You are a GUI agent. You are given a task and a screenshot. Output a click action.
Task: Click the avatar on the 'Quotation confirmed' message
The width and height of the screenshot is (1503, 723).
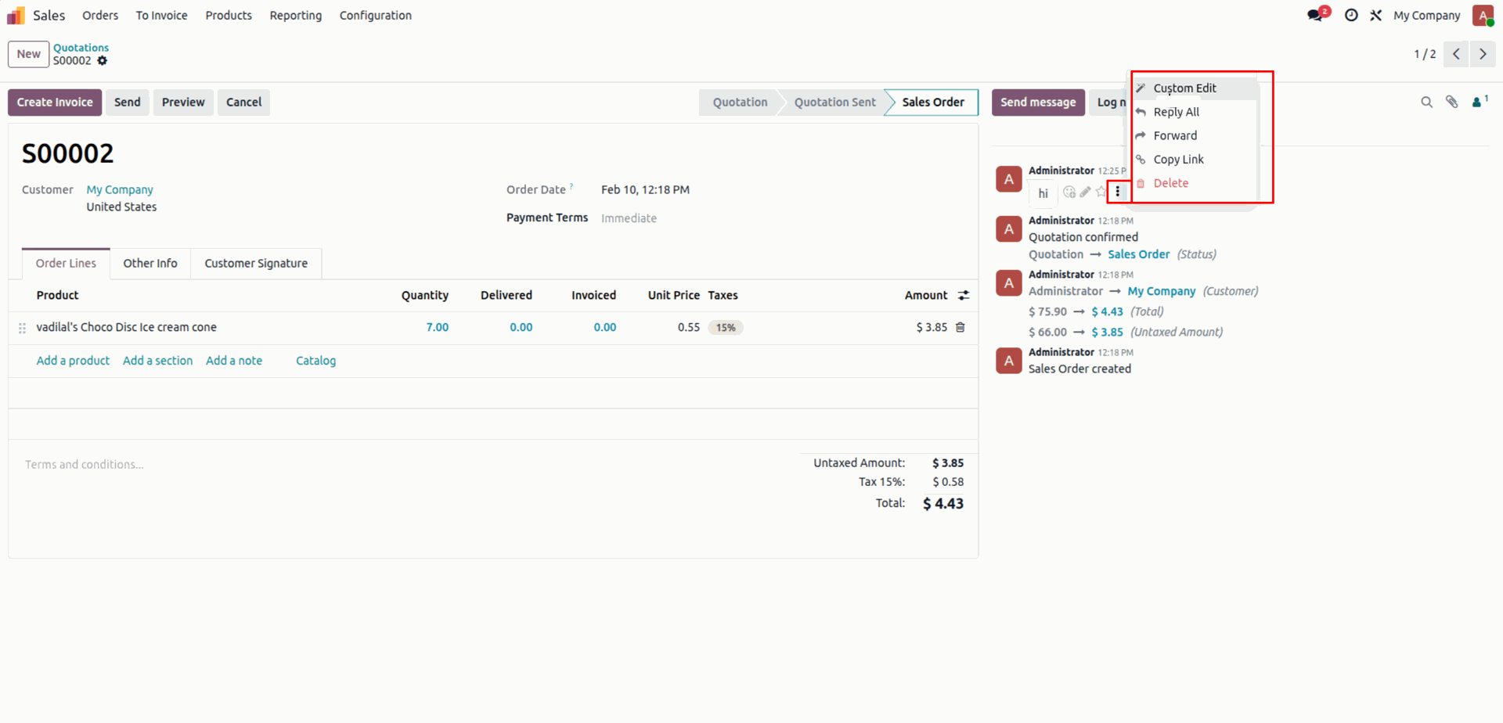point(1008,229)
